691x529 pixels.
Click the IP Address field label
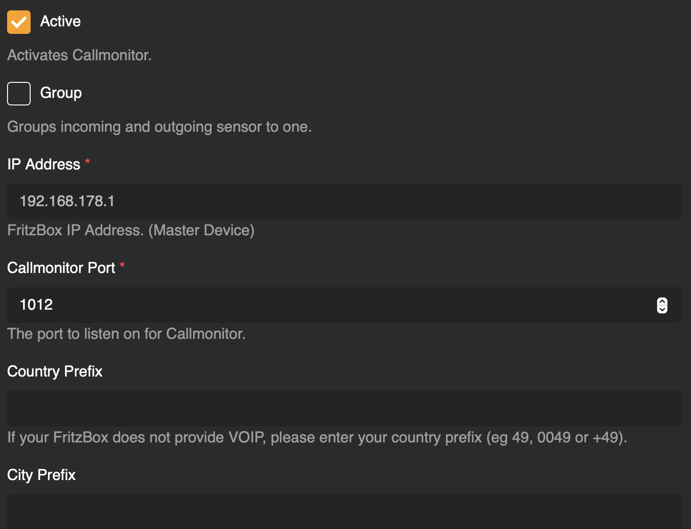44,164
